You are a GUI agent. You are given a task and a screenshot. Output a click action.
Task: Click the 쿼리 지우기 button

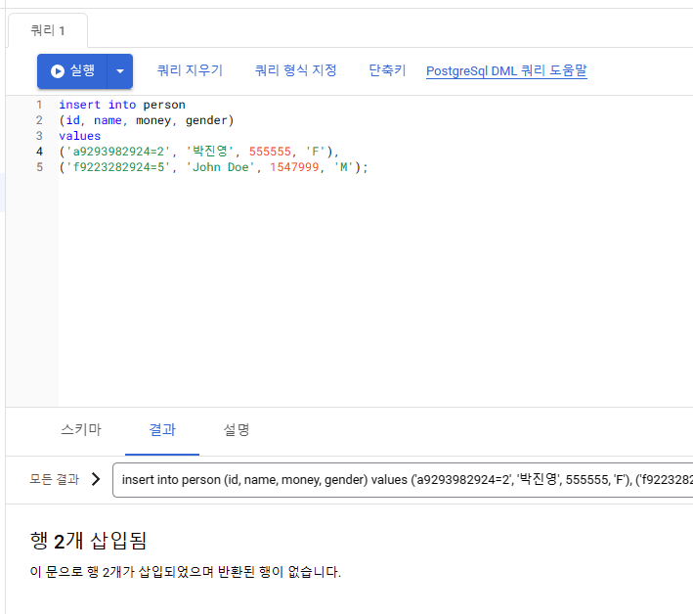(190, 70)
